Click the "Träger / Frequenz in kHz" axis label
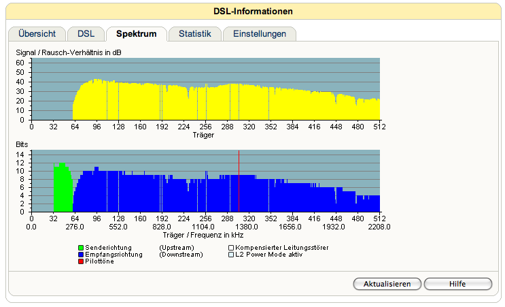This screenshot has width=505, height=307. [203, 235]
